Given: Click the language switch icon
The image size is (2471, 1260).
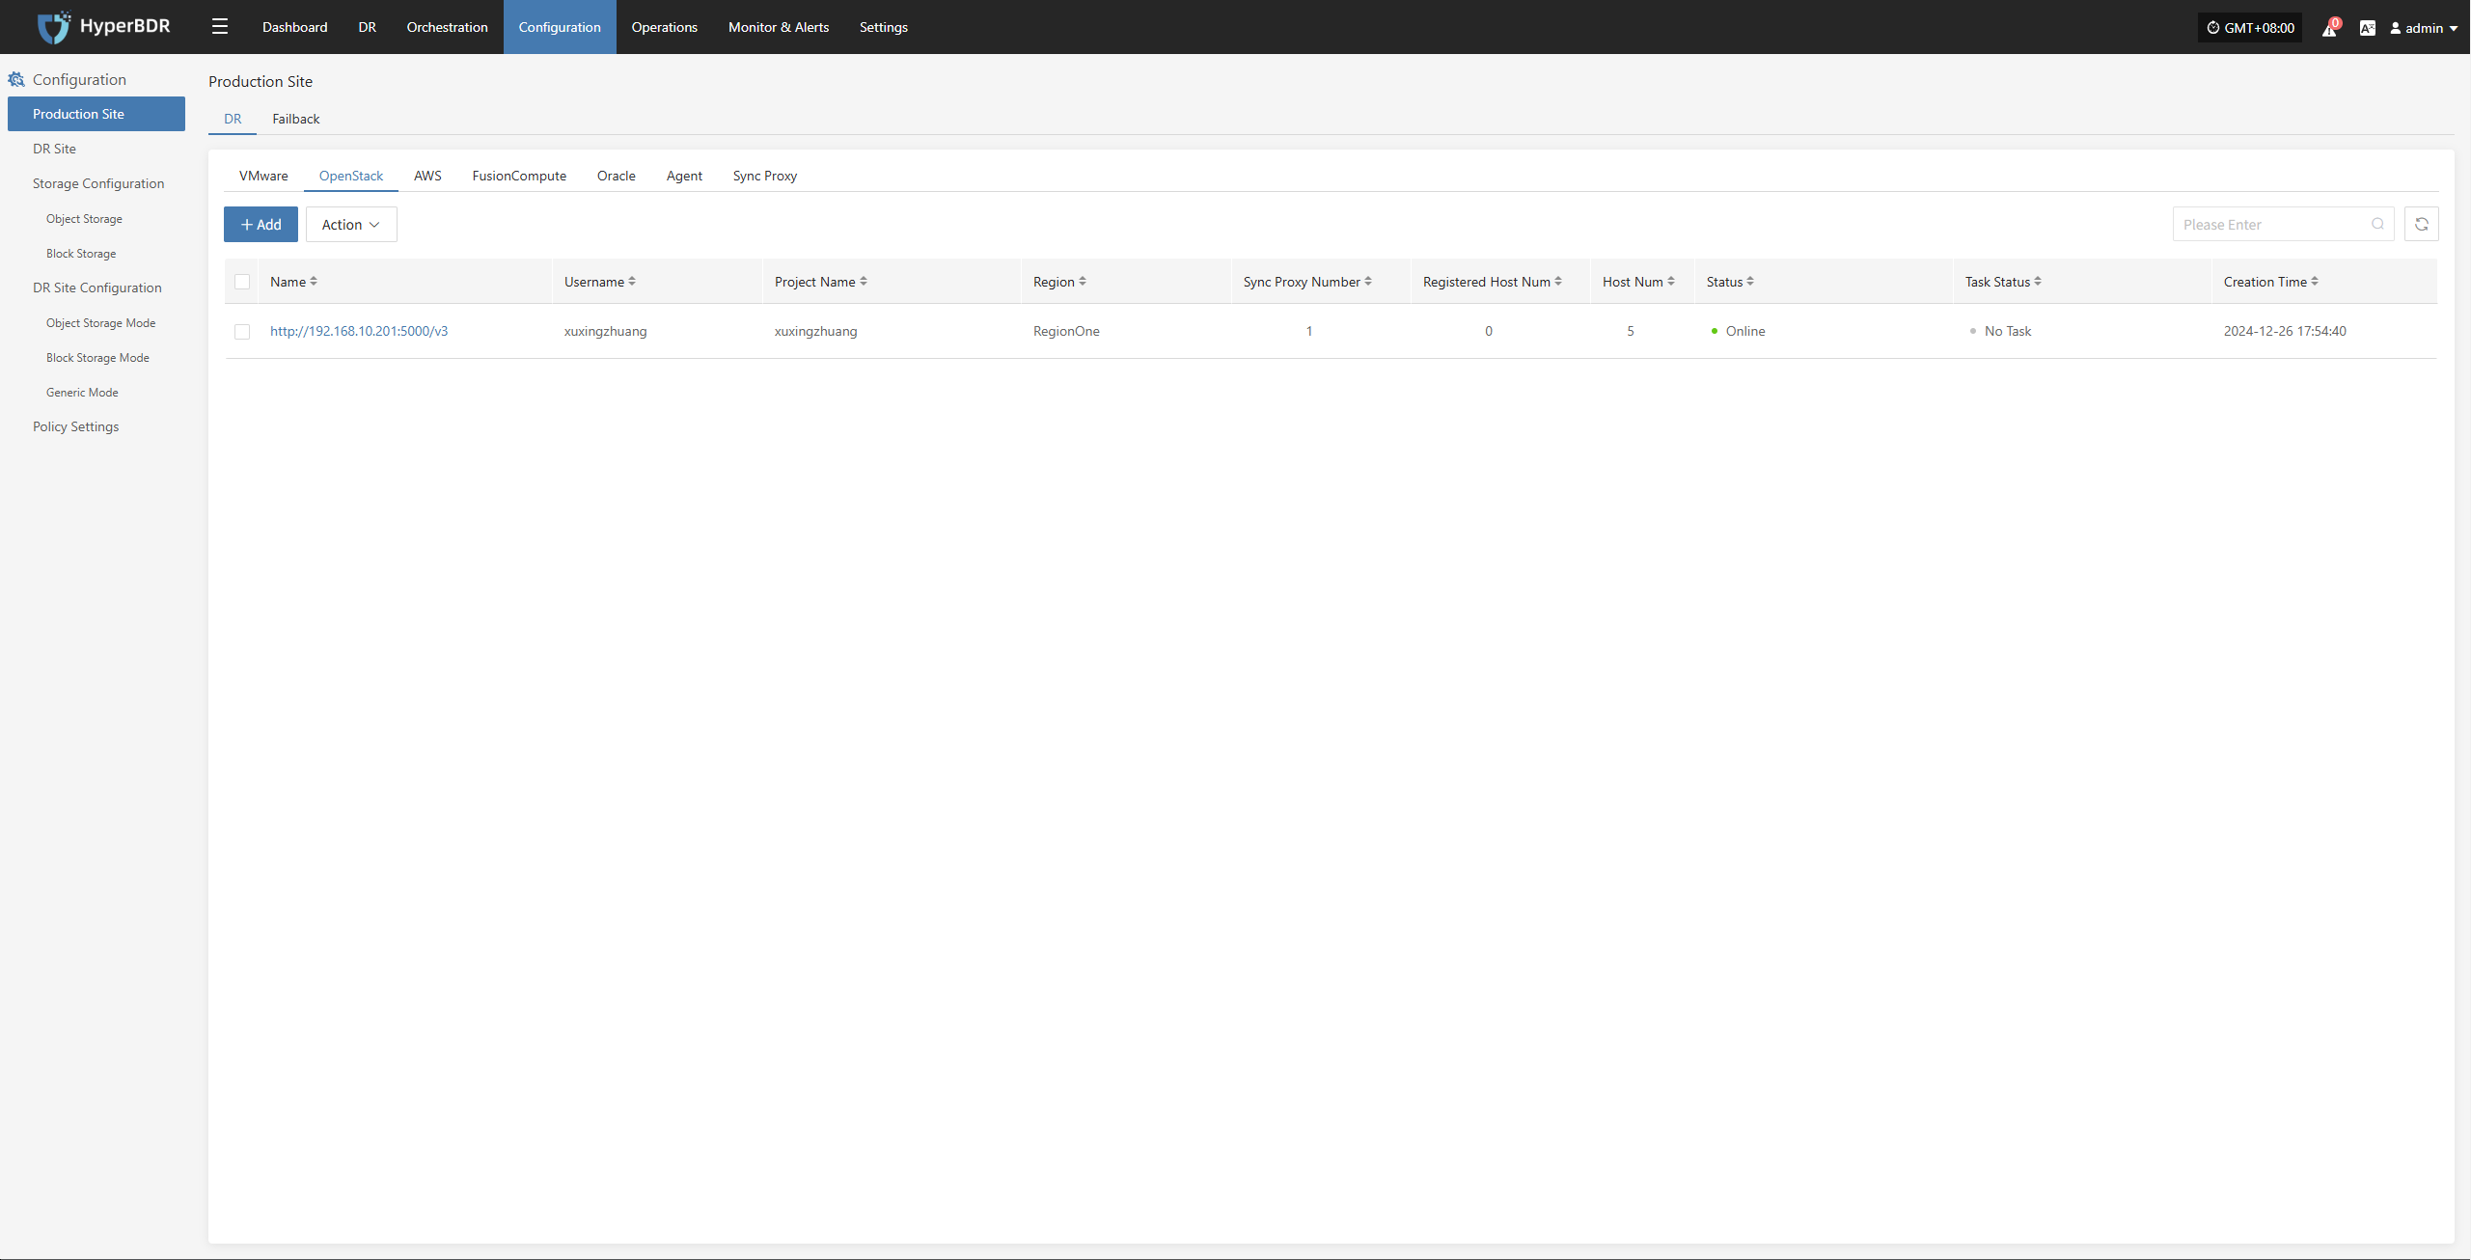Looking at the screenshot, I should point(2368,28).
